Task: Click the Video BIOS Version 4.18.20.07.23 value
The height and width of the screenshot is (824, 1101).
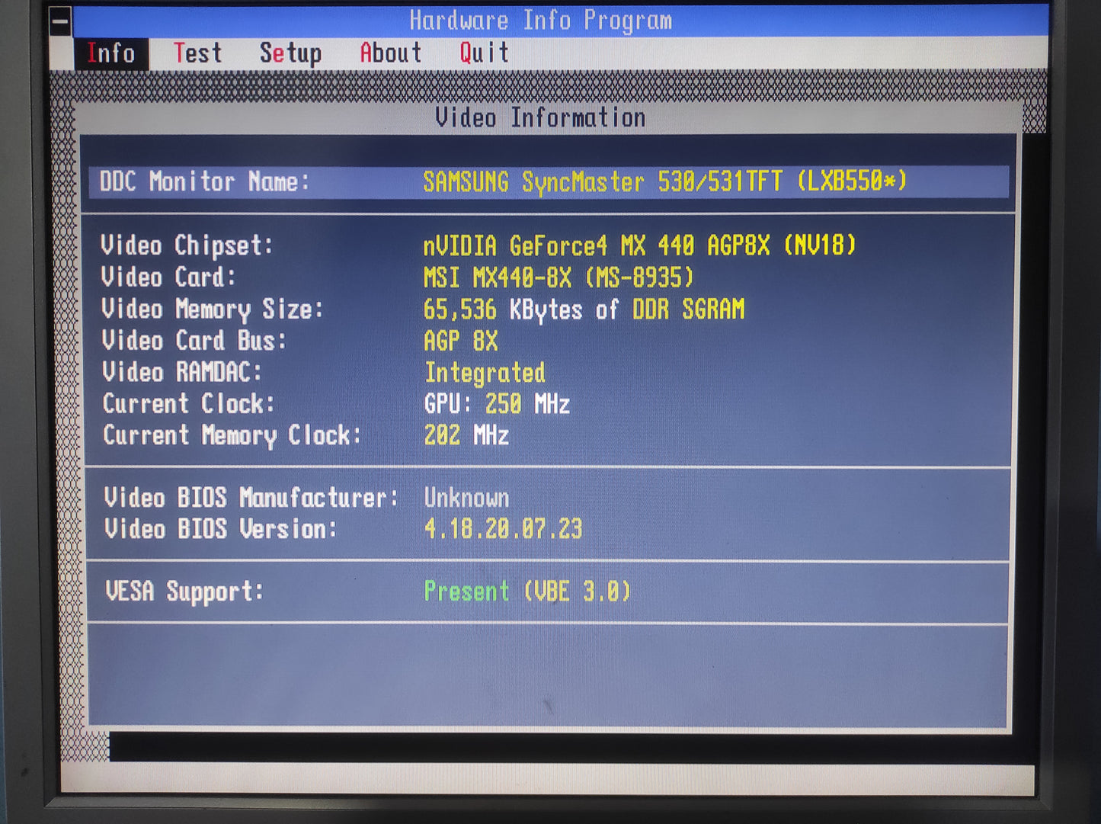Action: 503,529
